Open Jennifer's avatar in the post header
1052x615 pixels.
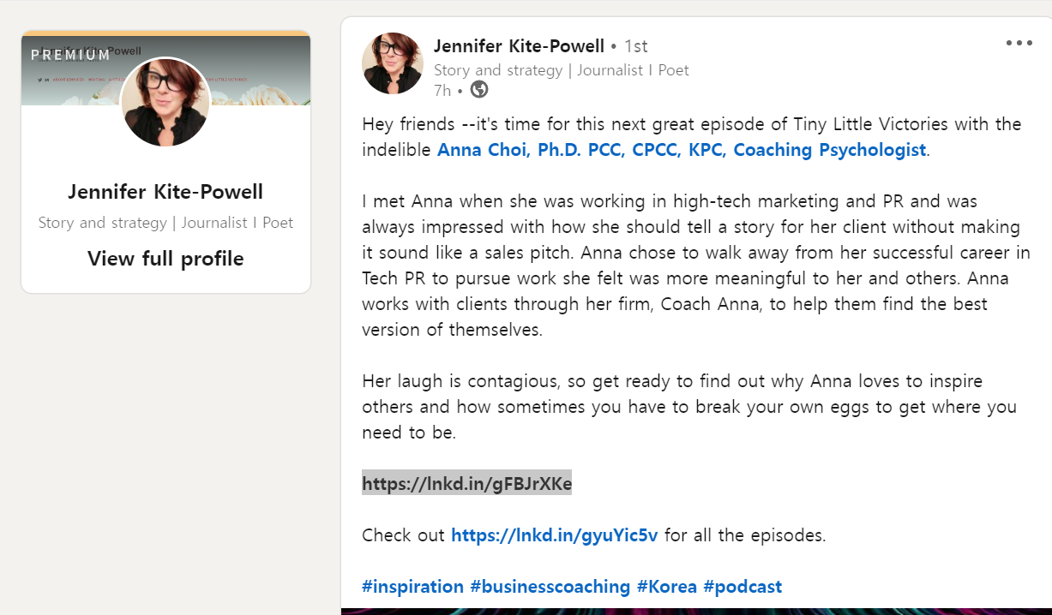(x=393, y=63)
